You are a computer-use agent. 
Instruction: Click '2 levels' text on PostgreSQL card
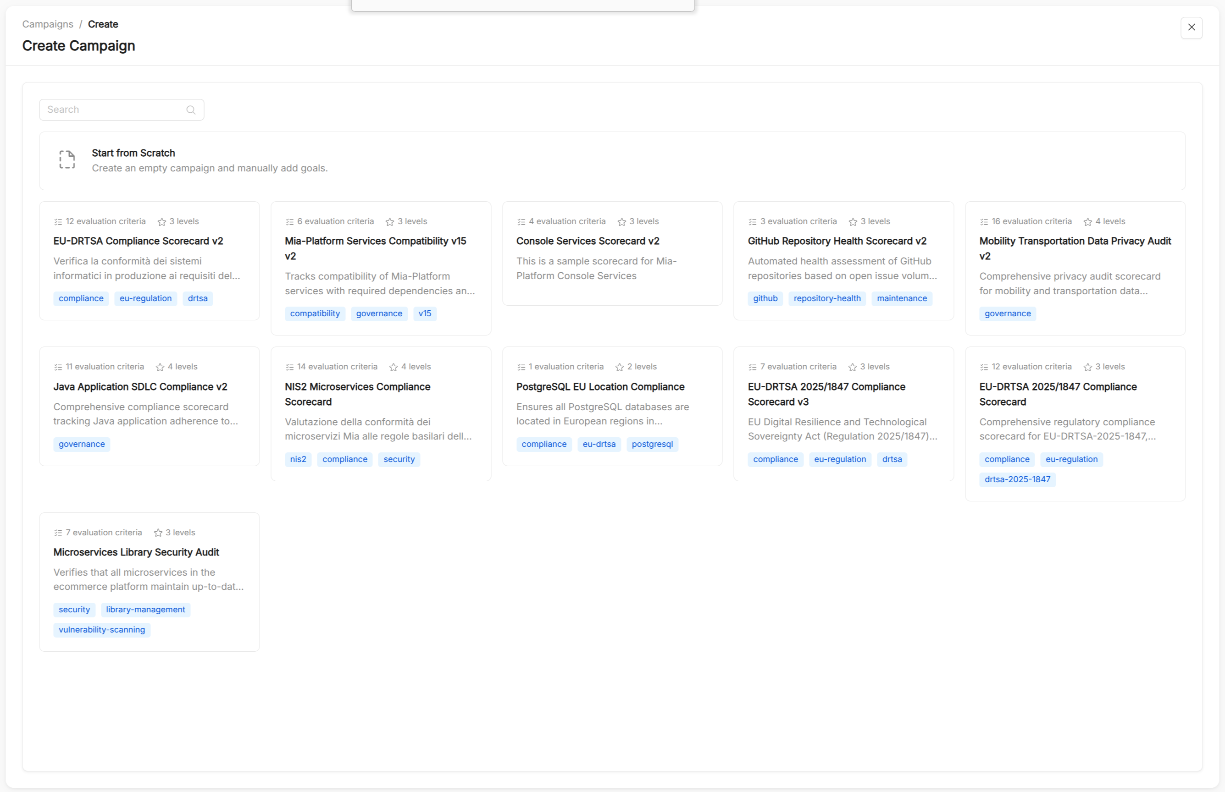(x=642, y=367)
